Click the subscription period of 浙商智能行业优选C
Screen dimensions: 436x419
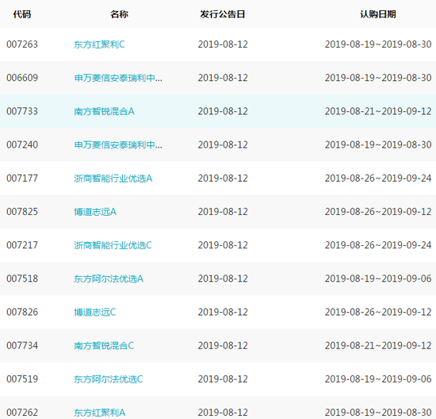[x=378, y=245]
